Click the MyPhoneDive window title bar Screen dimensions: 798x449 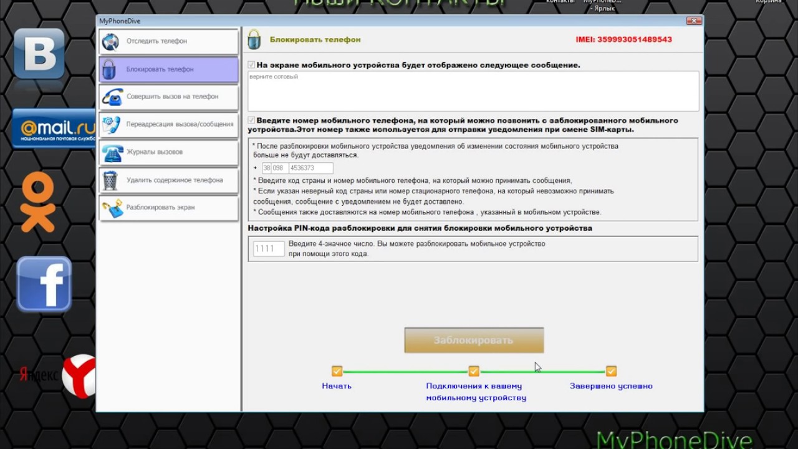[x=399, y=21]
